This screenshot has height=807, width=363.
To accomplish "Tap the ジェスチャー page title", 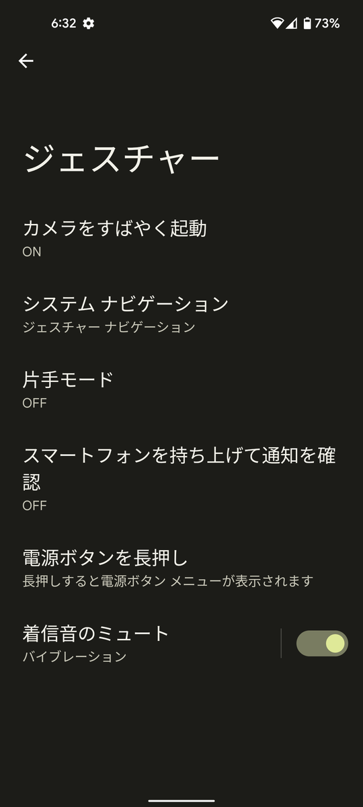I will point(122,159).
